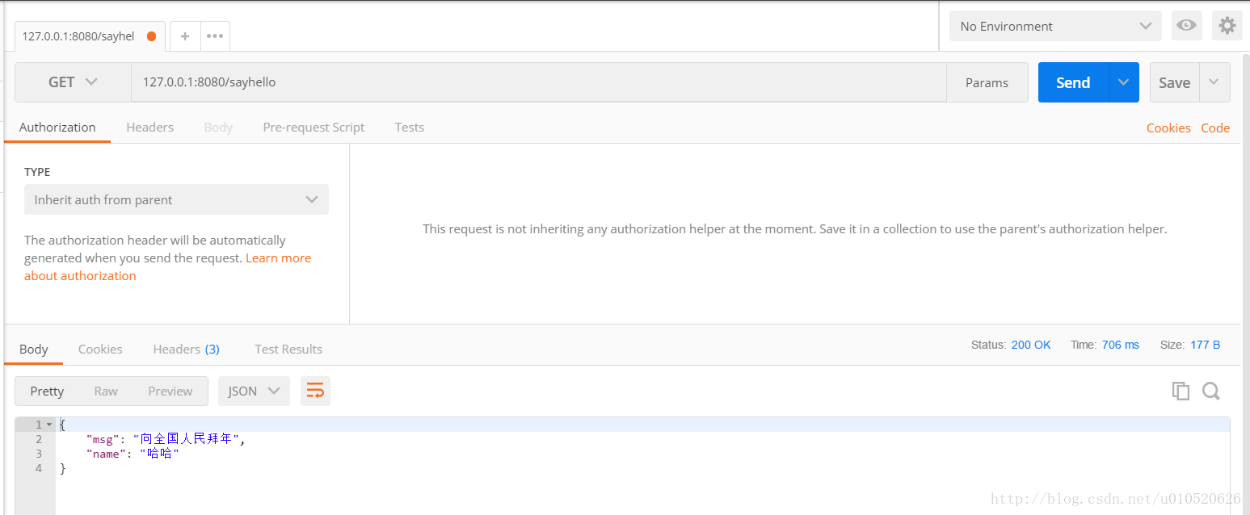Open the Params button
Image resolution: width=1250 pixels, height=515 pixels.
[987, 82]
